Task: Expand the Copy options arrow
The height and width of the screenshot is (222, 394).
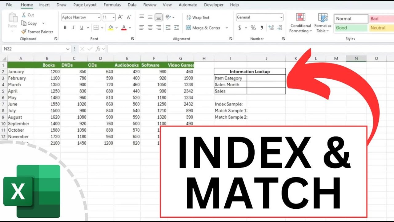Action: point(43,23)
